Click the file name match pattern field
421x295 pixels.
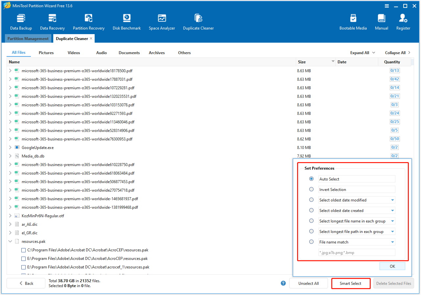(357, 252)
